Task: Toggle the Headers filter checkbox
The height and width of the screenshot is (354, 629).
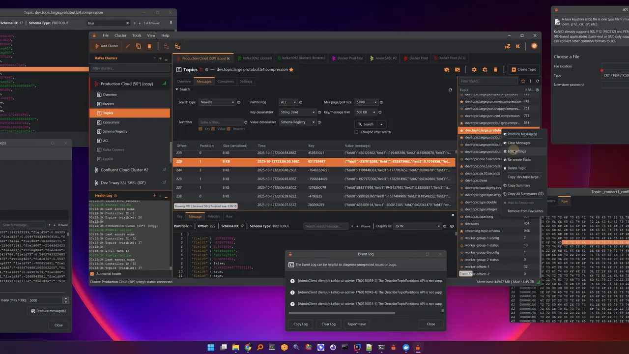Action: (229, 129)
